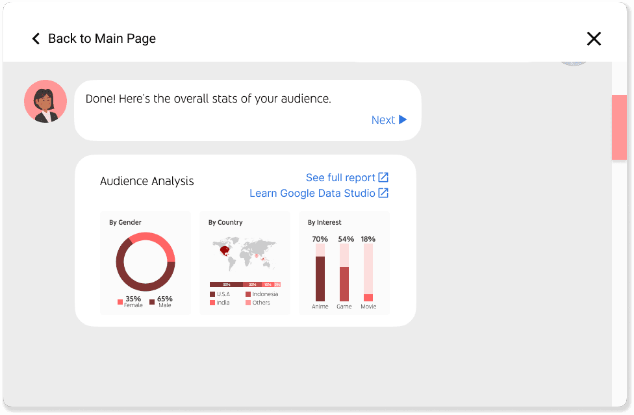Click the blue Next play-arrow icon

pyautogui.click(x=403, y=119)
